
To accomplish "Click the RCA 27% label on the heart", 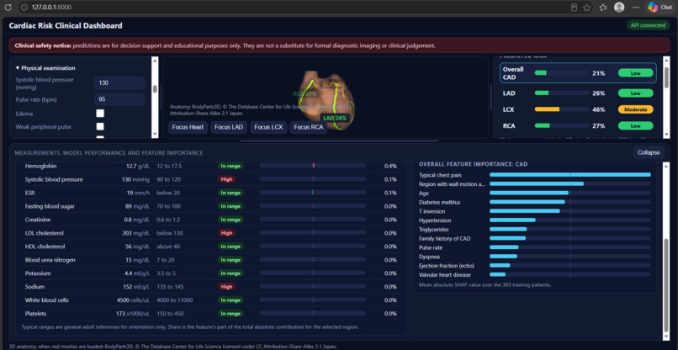I will coord(305,94).
